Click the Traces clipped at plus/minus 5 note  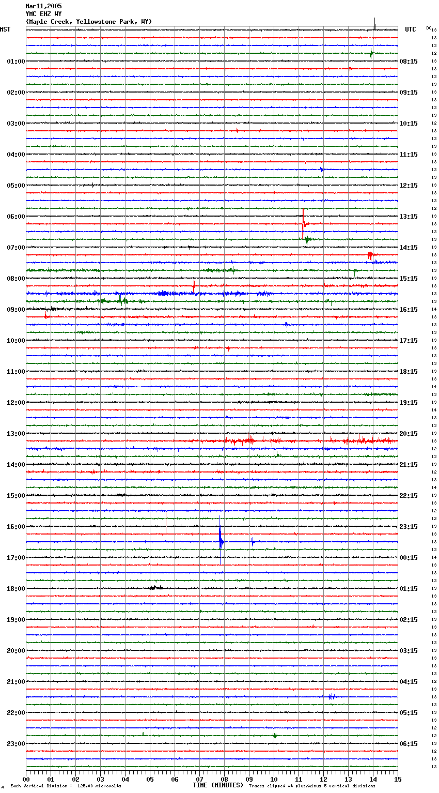point(312,786)
